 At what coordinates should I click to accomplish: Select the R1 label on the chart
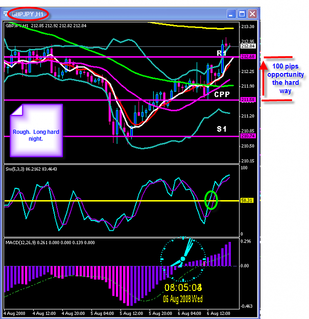coord(222,53)
